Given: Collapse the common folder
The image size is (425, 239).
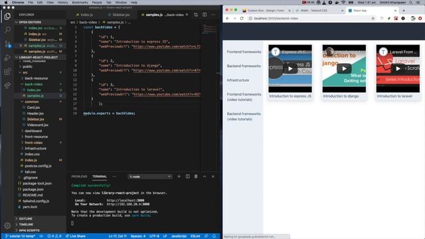Looking at the screenshot, I should tap(32, 102).
